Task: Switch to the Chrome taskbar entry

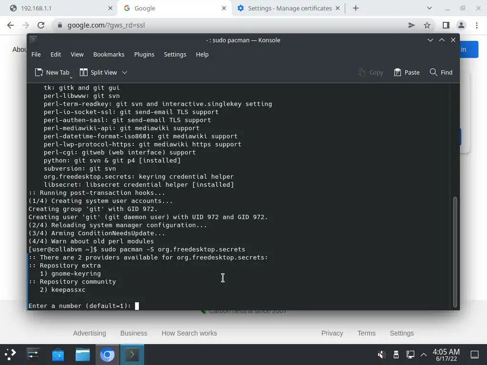Action: tap(107, 355)
